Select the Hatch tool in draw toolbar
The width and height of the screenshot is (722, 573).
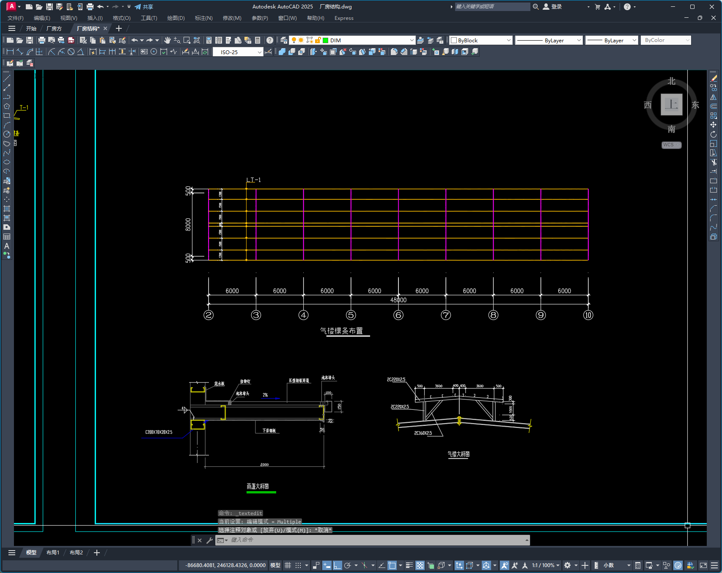7,209
